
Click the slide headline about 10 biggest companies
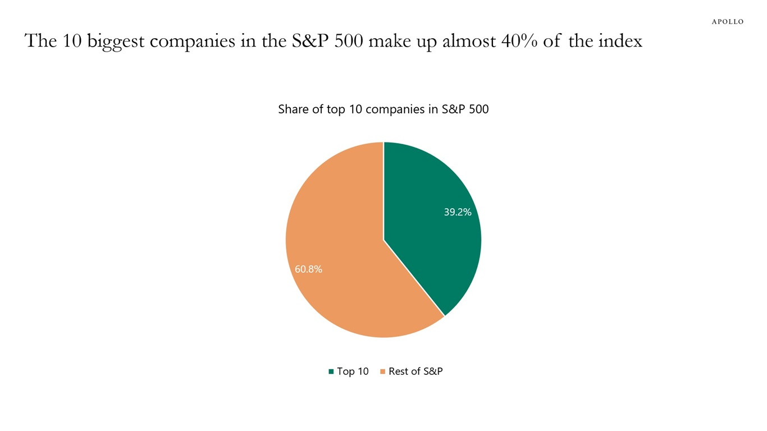point(334,41)
